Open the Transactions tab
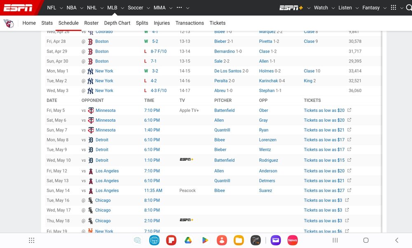The height and width of the screenshot is (248, 412). (190, 23)
